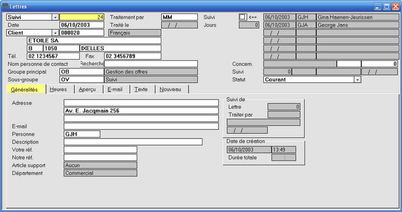The height and width of the screenshot is (212, 402).
Task: Click the Français language field
Action: point(135,33)
